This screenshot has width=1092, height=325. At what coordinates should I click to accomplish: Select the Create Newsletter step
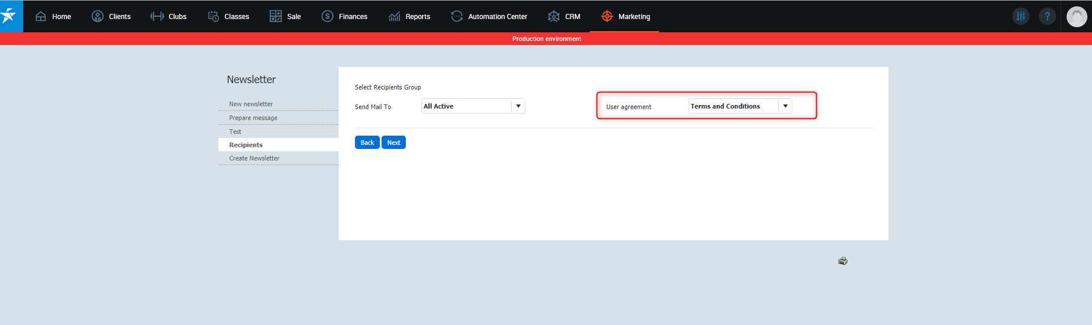coord(254,158)
